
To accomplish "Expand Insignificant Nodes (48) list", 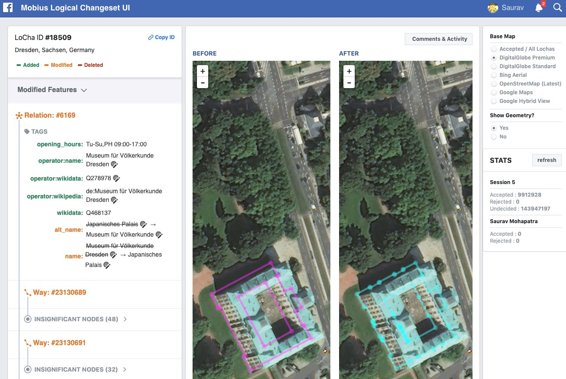I will pyautogui.click(x=125, y=319).
